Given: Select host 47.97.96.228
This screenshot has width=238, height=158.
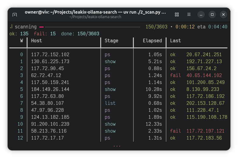Looking at the screenshot, I should click(47, 110).
